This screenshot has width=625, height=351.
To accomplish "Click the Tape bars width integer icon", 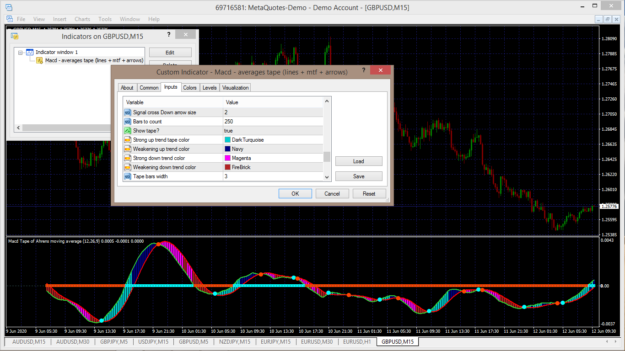I will (128, 176).
